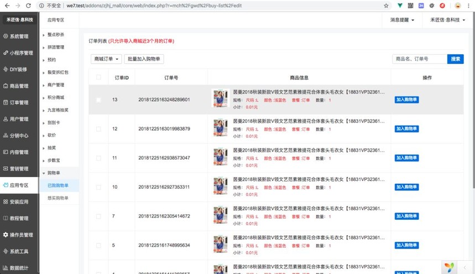The image size is (475, 274).
Task: Open the 禾匠信息科技 account dropdown at top right
Action: click(x=447, y=20)
